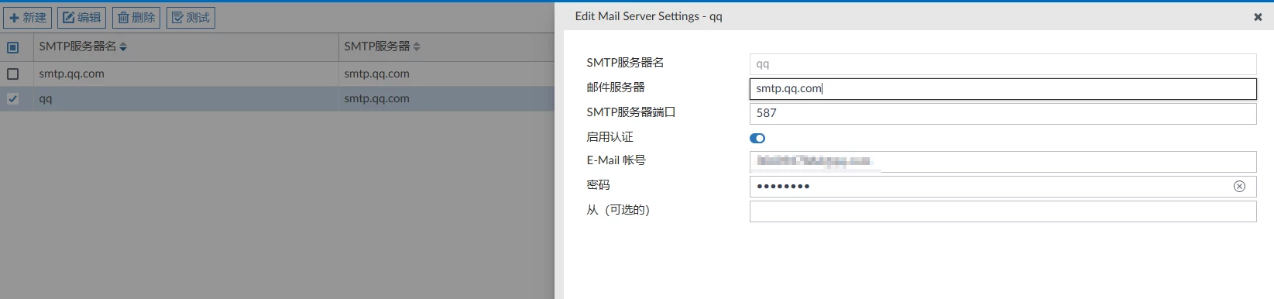The width and height of the screenshot is (1274, 299).
Task: Click the 新建 (New) button
Action: 28,17
